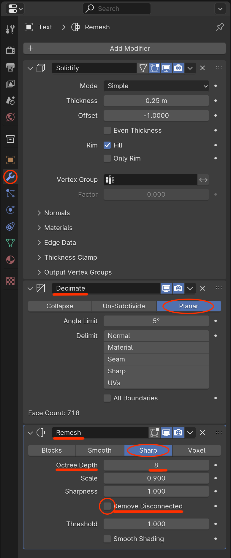Screen dimensions: 231x558
Task: Enable Even Thickness checkbox
Action: [107, 130]
